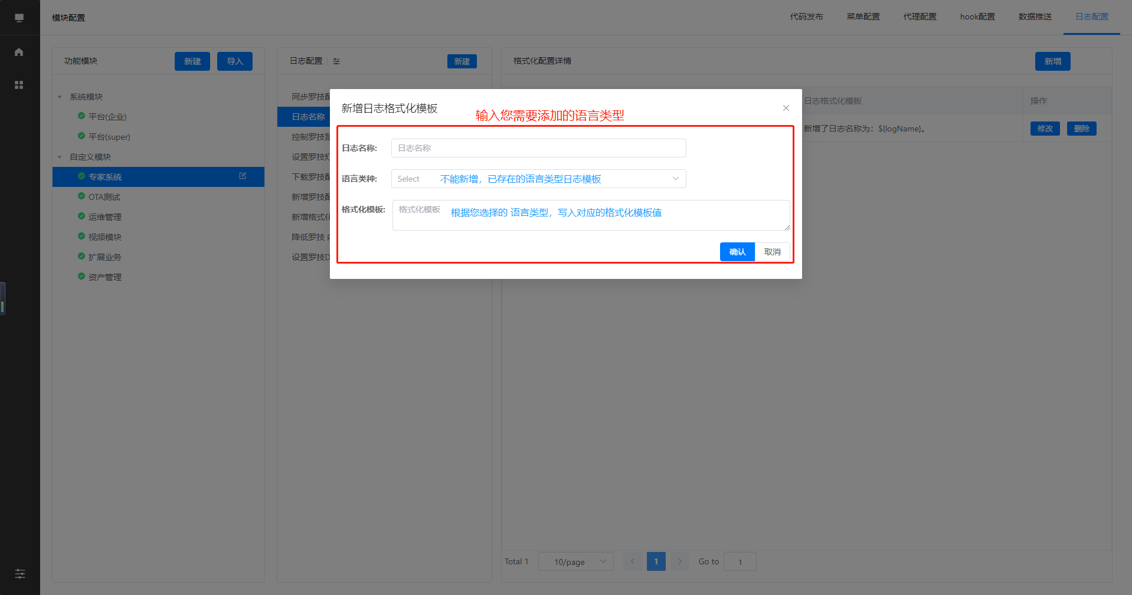Click the monitor icon in the sidebar top
Image resolution: width=1132 pixels, height=595 pixels.
coord(19,18)
